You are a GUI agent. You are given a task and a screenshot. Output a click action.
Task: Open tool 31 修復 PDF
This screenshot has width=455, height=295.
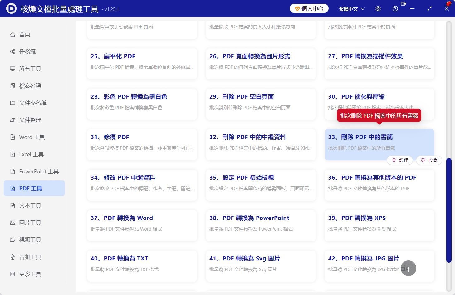pyautogui.click(x=142, y=145)
